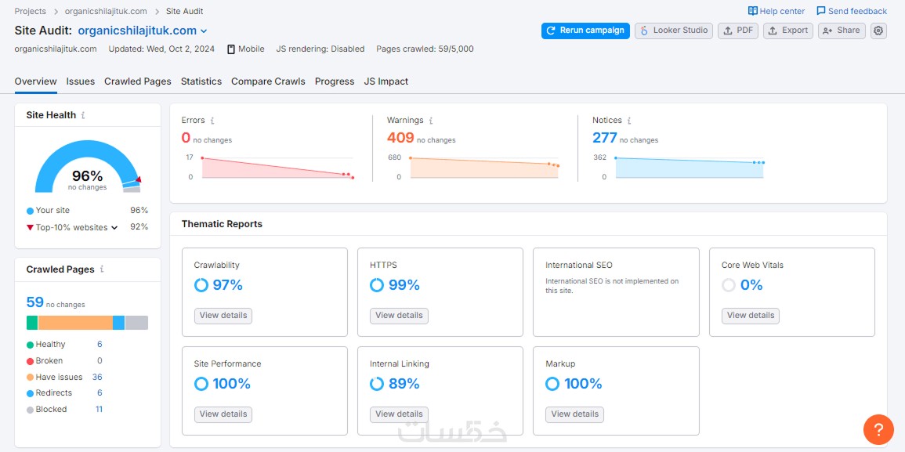Click the Site Health 96% gauge
The width and height of the screenshot is (905, 452).
(x=88, y=167)
